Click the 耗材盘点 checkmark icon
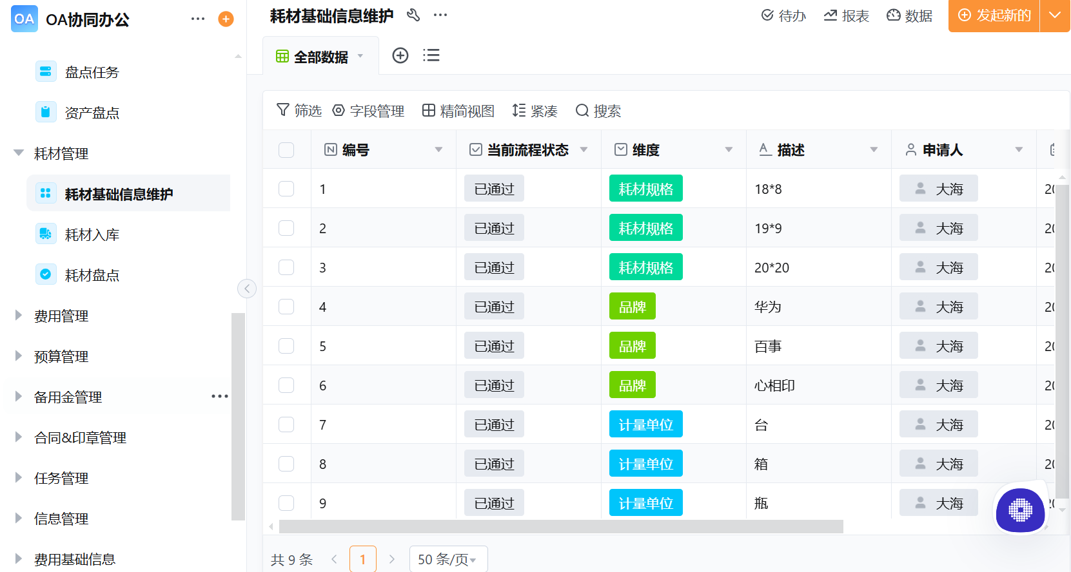Image resolution: width=1071 pixels, height=572 pixels. (x=45, y=274)
